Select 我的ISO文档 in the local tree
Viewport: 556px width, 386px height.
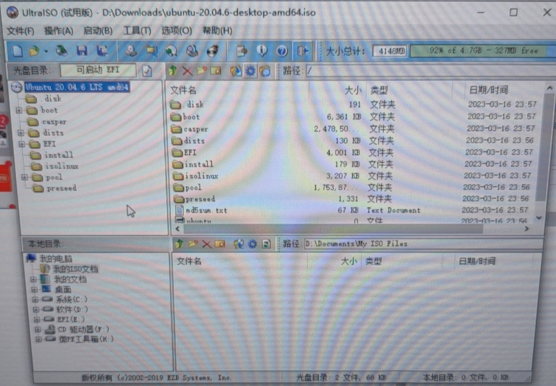pos(76,269)
